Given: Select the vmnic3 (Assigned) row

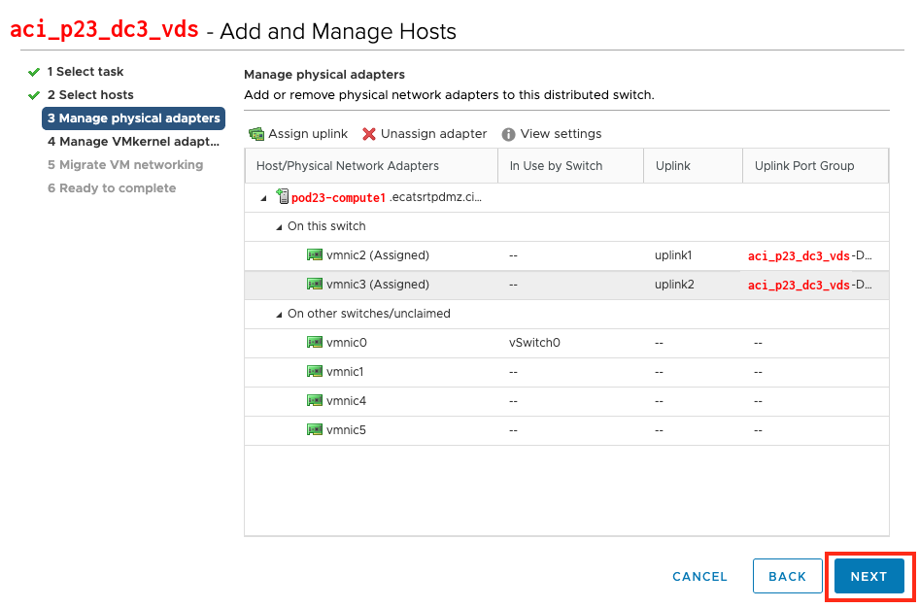Looking at the screenshot, I should coord(566,285).
